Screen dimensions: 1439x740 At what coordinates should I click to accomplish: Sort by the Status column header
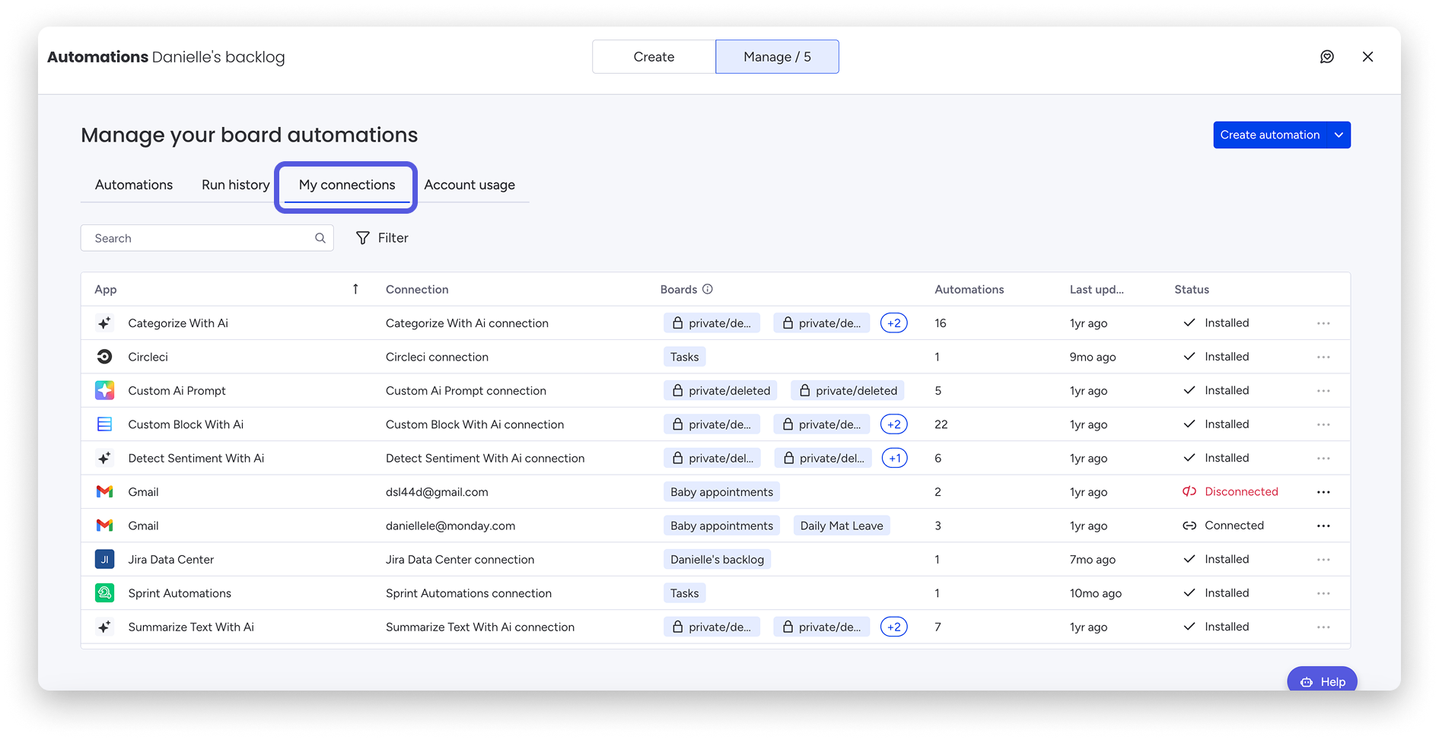pos(1192,289)
